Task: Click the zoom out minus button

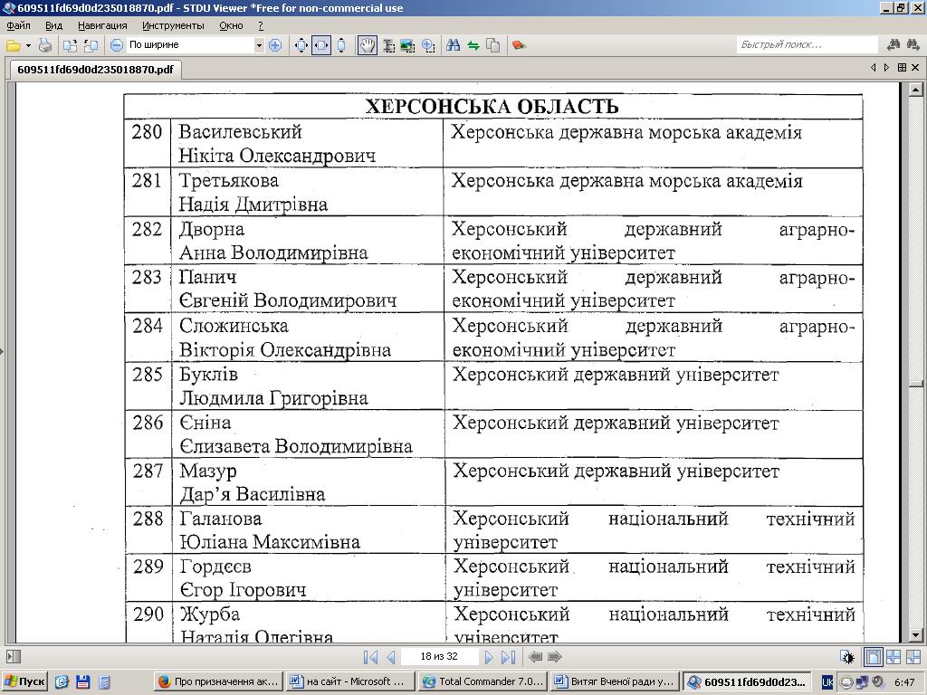Action: pos(117,45)
